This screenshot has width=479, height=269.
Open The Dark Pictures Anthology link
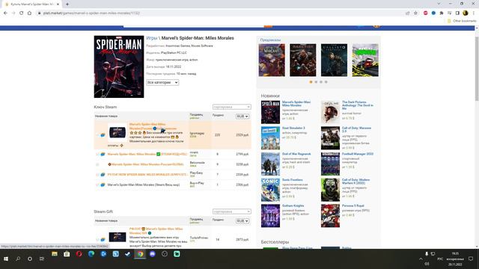tap(358, 105)
